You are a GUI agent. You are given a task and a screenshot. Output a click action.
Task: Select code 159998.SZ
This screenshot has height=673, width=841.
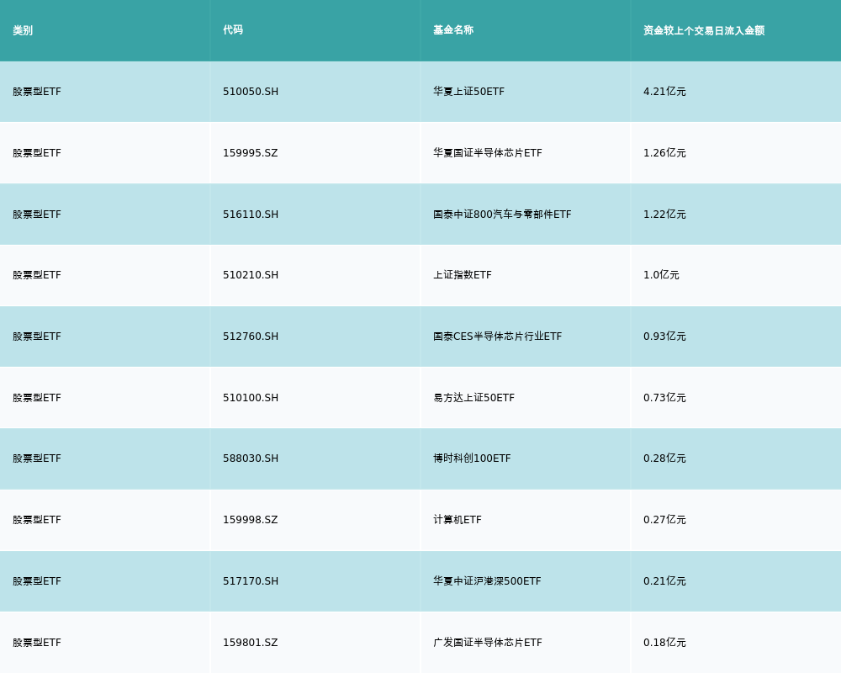pyautogui.click(x=251, y=520)
